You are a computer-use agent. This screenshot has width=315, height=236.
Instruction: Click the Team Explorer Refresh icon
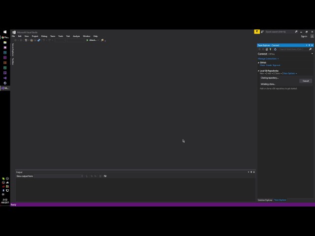click(x=275, y=49)
